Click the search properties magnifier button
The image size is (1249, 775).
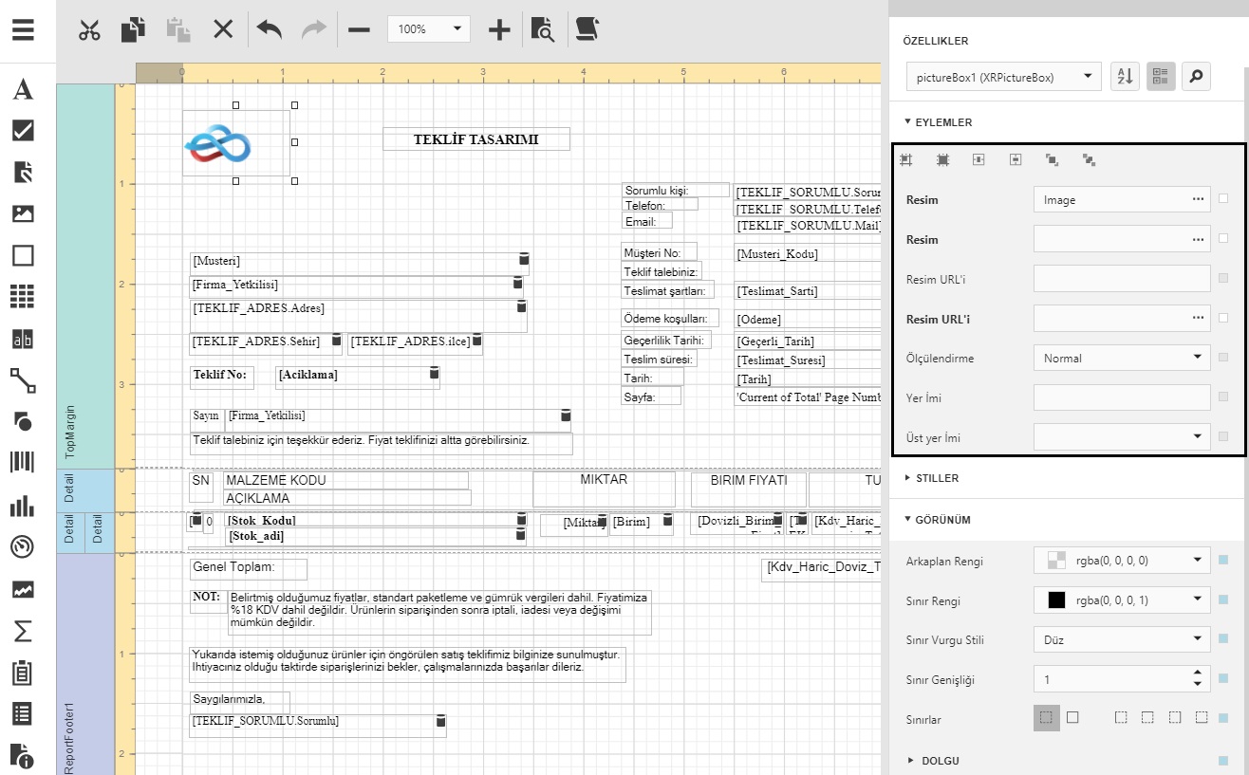(1196, 77)
